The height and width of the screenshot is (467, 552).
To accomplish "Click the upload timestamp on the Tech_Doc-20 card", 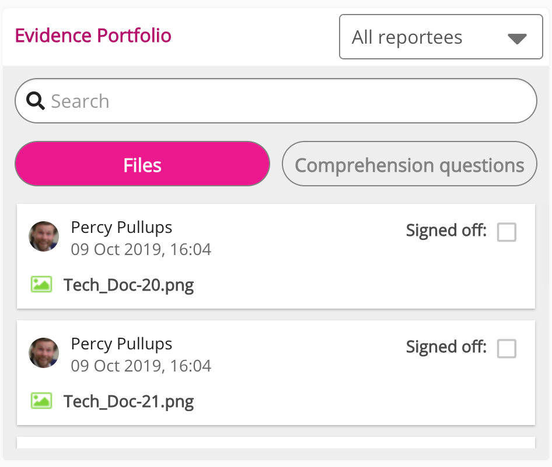I will (x=141, y=250).
